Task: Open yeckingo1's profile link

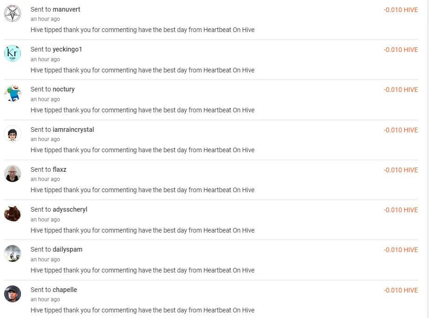Action: tap(67, 49)
